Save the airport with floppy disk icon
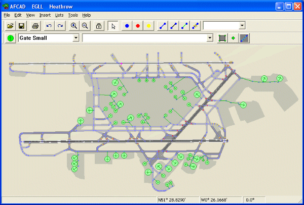Image resolution: width=304 pixels, height=205 pixels. (x=21, y=26)
